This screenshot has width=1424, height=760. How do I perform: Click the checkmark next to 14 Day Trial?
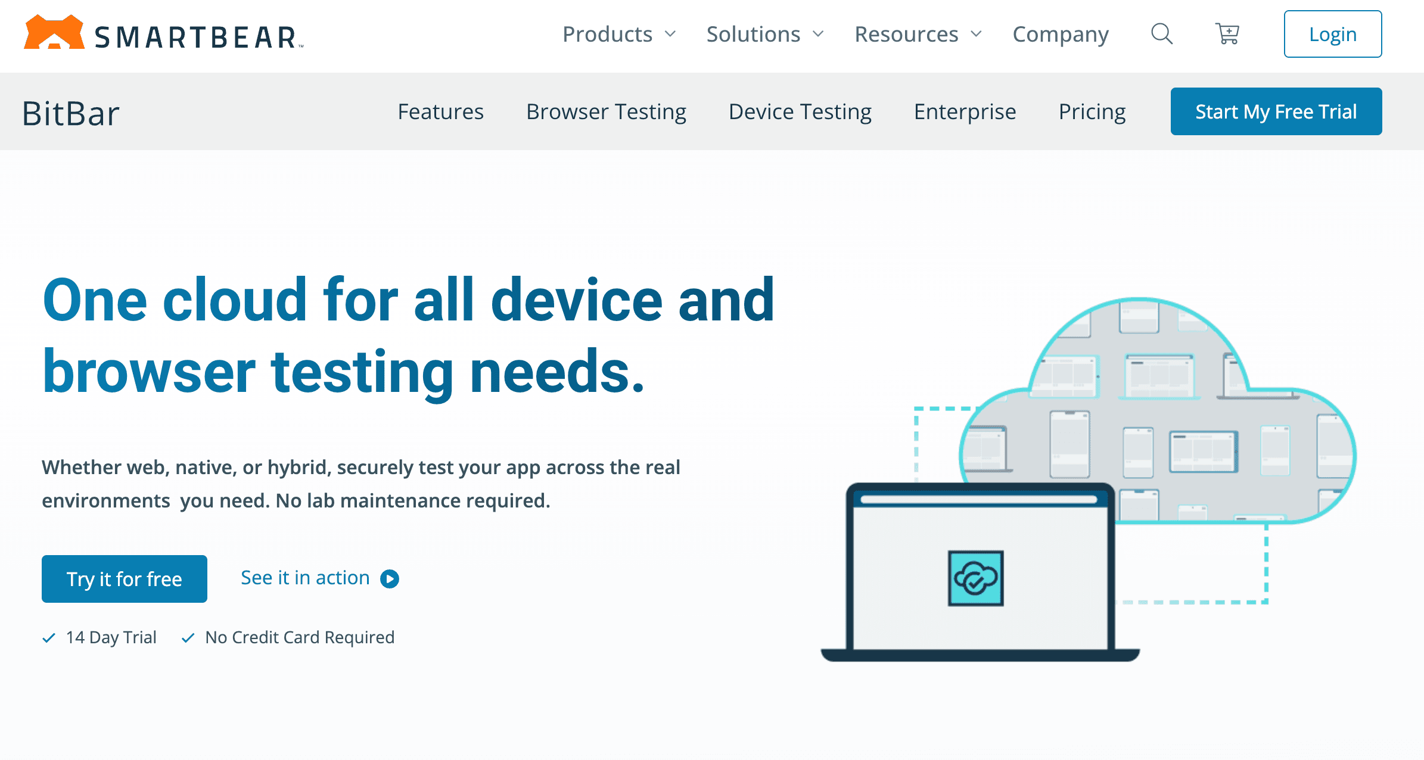pyautogui.click(x=49, y=638)
